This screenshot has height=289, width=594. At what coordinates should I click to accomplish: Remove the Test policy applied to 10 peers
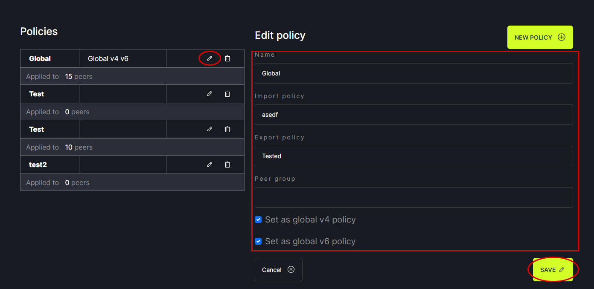point(227,129)
